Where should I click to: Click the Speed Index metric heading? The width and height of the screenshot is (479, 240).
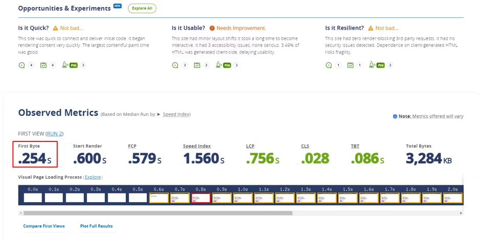pos(197,146)
